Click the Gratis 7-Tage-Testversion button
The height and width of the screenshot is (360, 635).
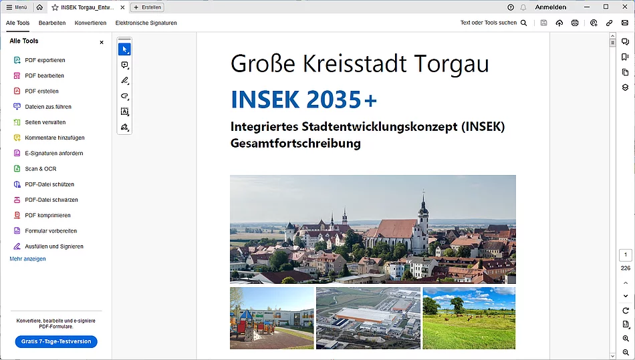click(56, 341)
